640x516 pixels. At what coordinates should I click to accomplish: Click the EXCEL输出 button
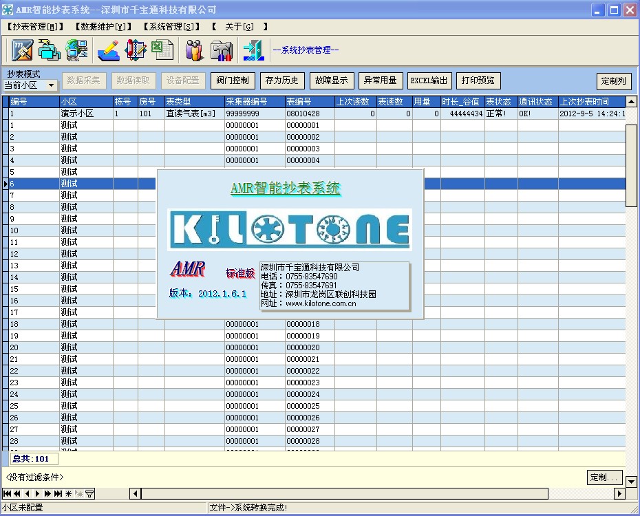pos(429,80)
